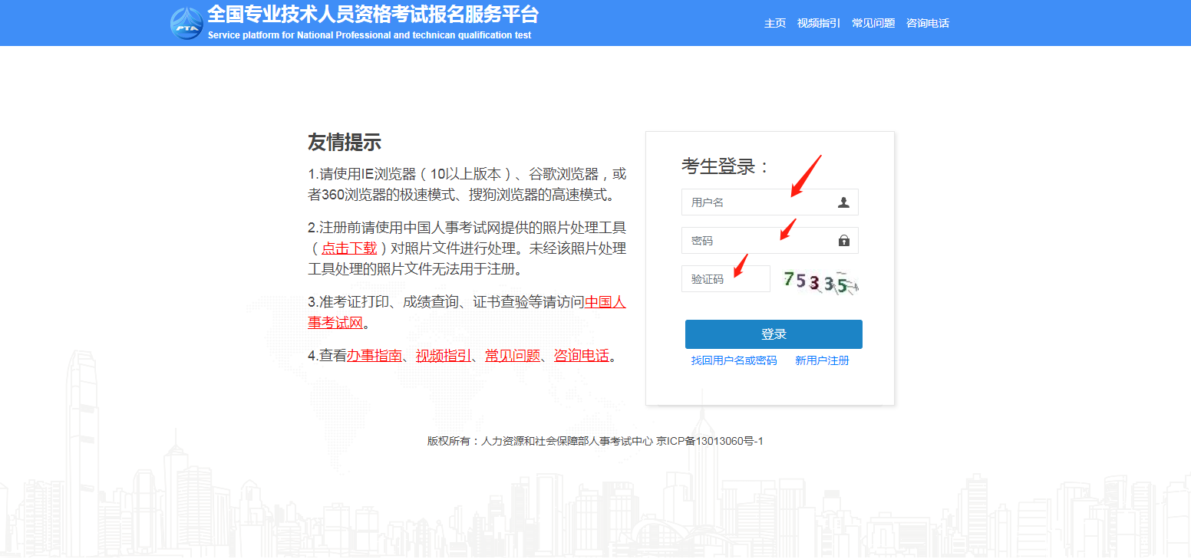Click the red 视频指引 link in tip 4

pyautogui.click(x=443, y=355)
